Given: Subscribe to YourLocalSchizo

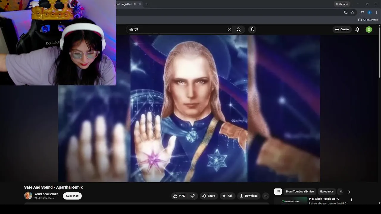Looking at the screenshot, I should 72,196.
